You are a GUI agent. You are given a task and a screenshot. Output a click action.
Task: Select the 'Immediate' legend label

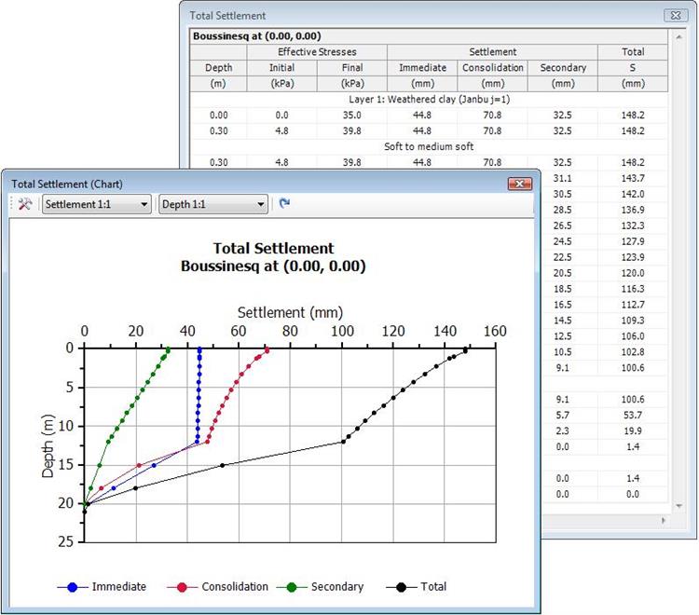119,586
